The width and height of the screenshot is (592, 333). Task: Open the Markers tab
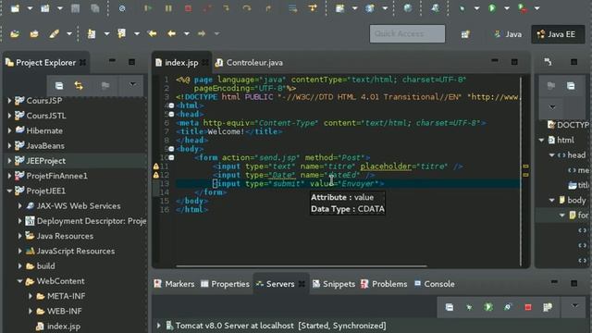click(x=175, y=284)
